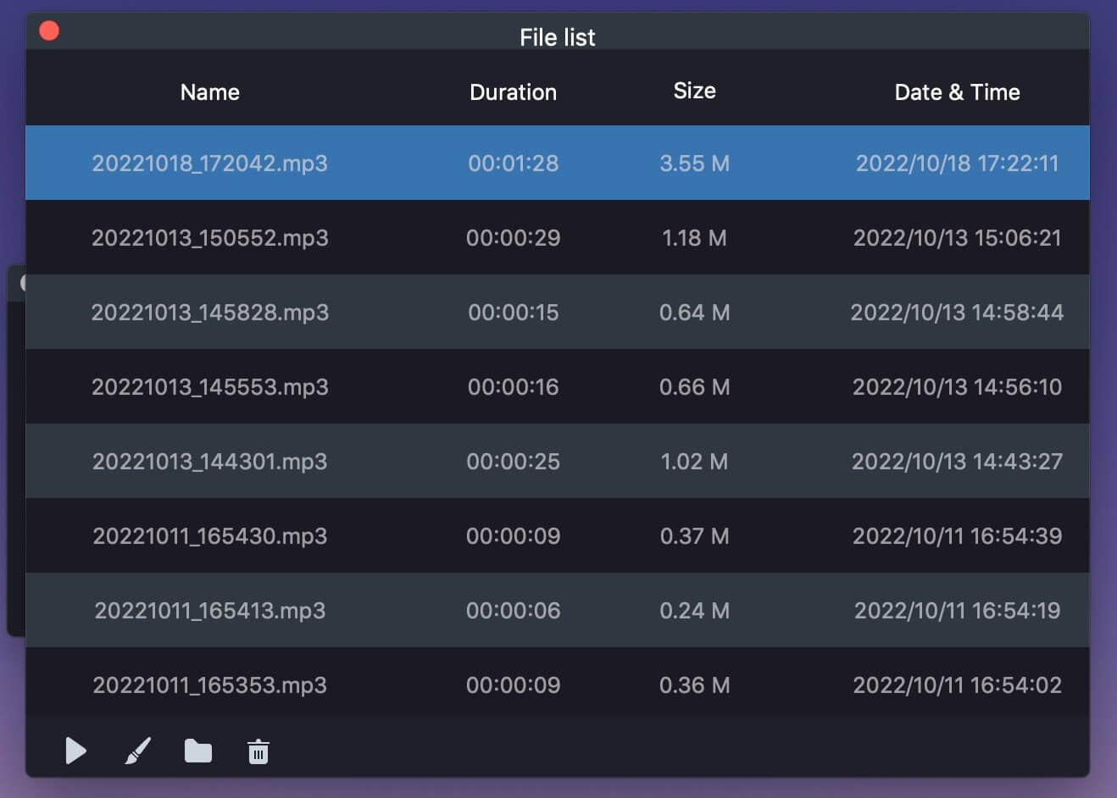This screenshot has height=798, width=1117.
Task: Click size value 0.64 M
Action: [695, 312]
